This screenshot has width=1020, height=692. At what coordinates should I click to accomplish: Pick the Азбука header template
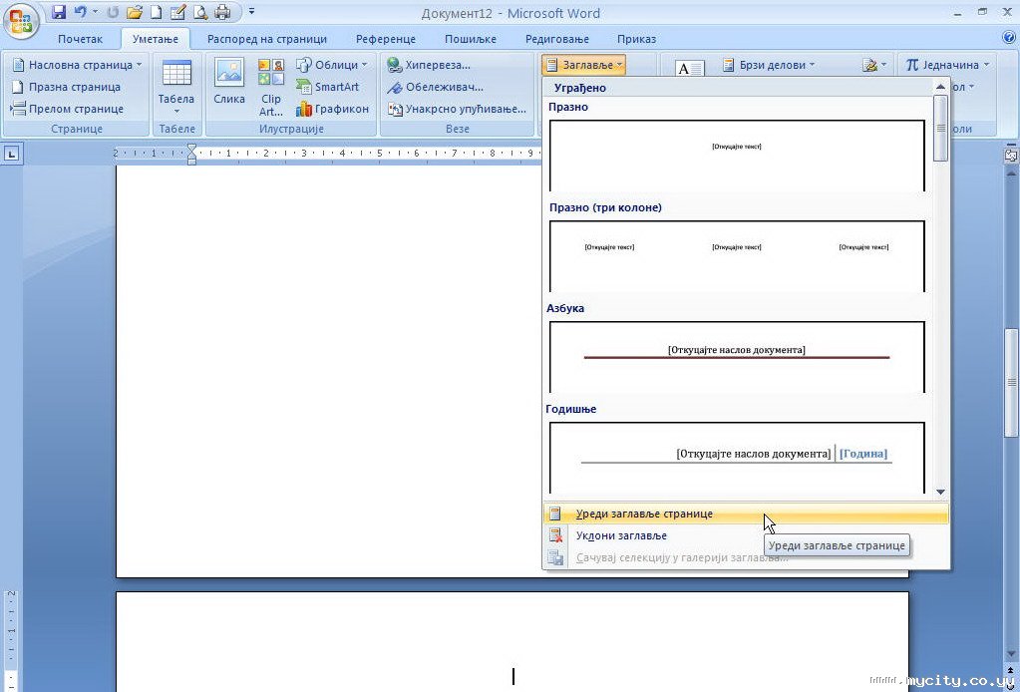(737, 356)
